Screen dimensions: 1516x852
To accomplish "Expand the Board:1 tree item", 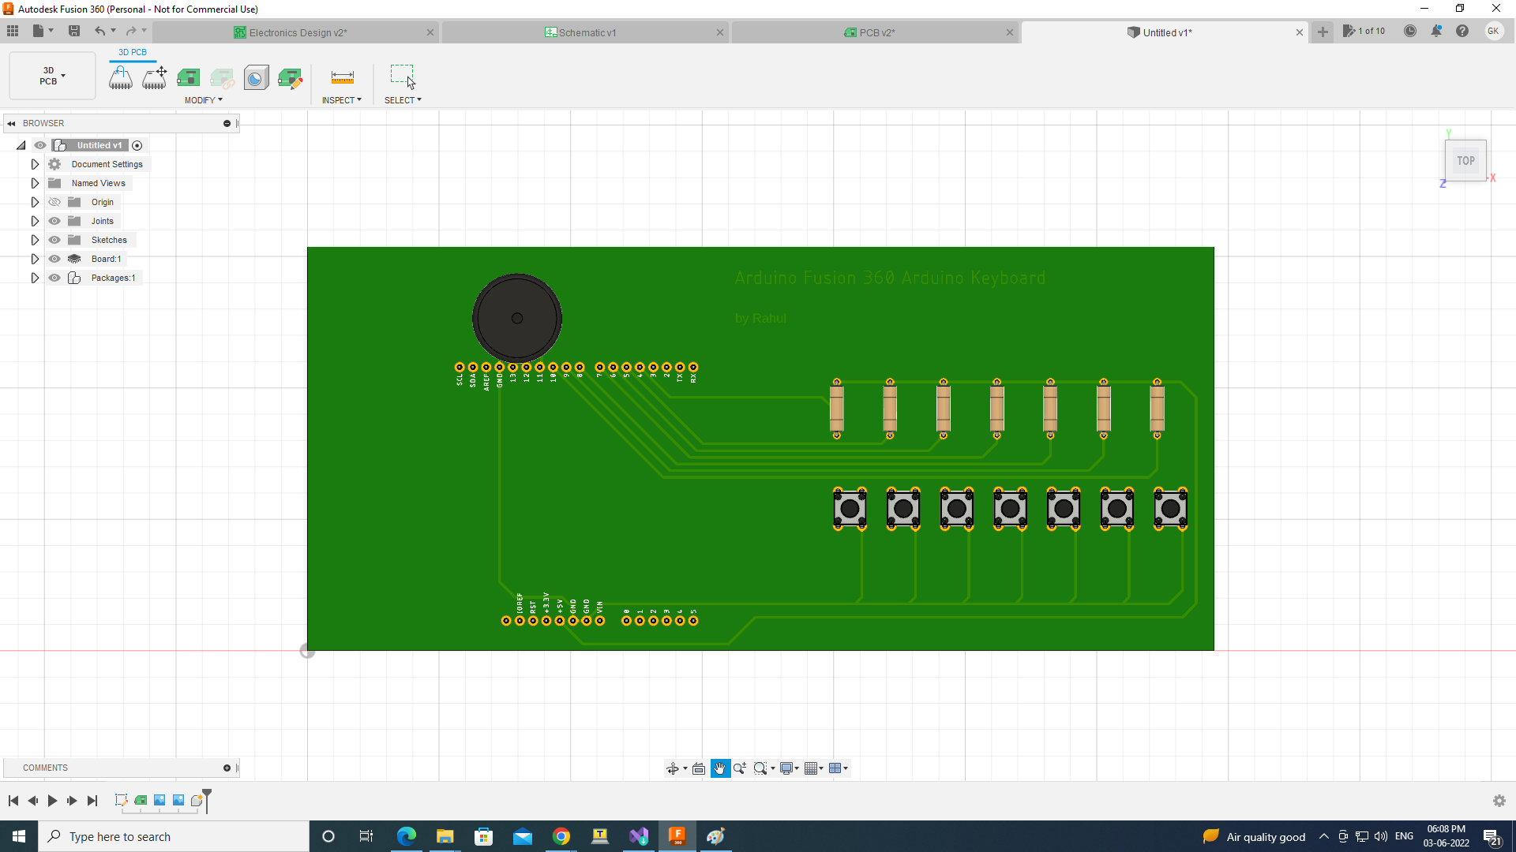I will point(35,259).
